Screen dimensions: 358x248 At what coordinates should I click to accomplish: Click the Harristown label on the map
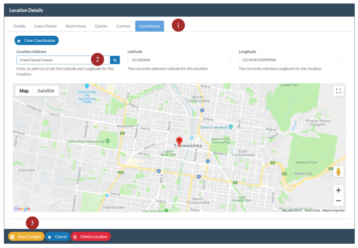tap(114, 207)
